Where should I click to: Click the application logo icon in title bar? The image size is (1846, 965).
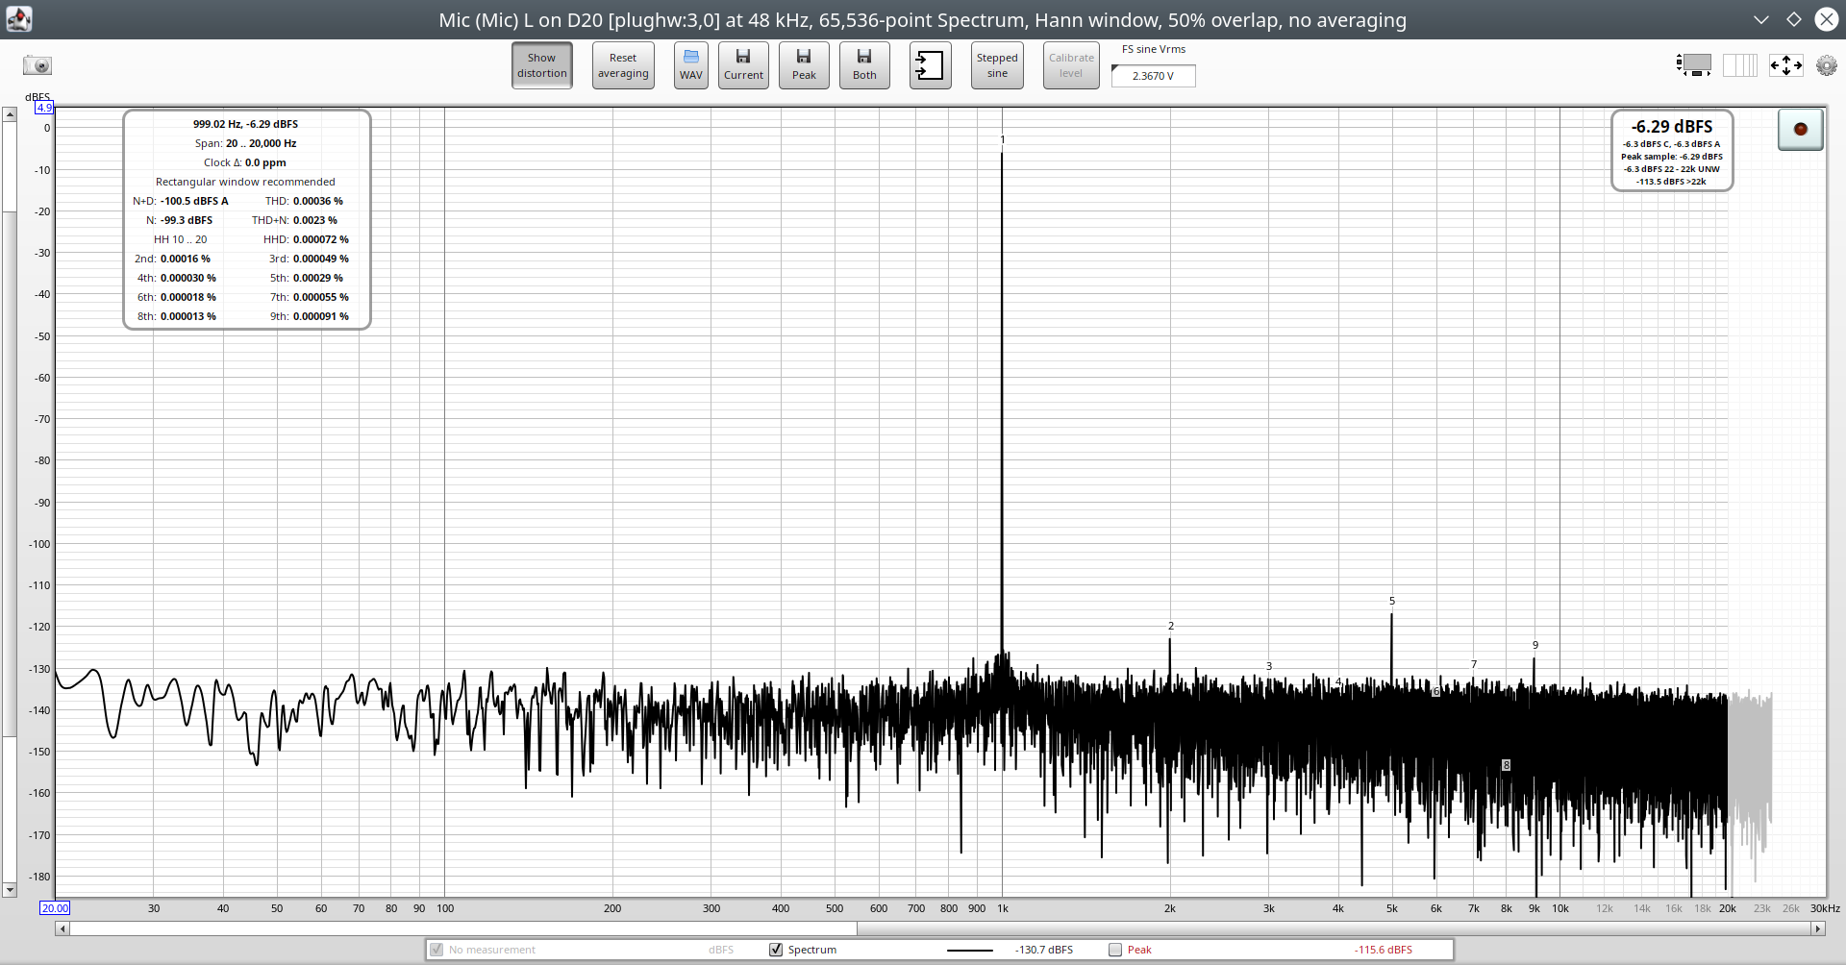point(19,19)
